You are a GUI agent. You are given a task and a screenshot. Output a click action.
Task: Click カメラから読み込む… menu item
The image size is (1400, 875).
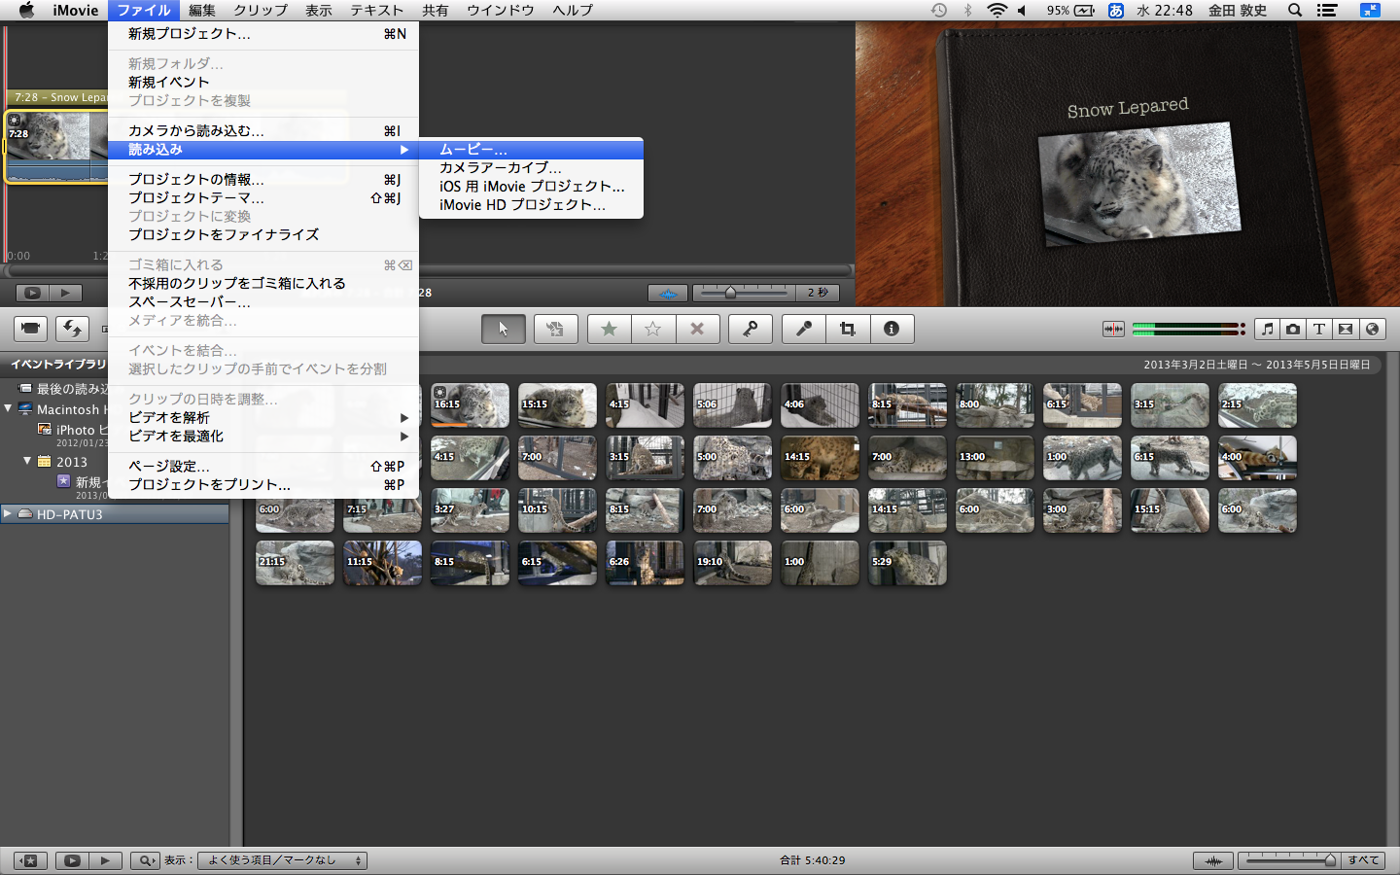click(263, 130)
